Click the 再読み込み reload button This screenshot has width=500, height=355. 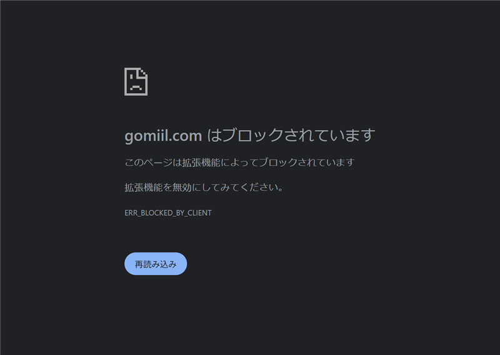coord(156,264)
